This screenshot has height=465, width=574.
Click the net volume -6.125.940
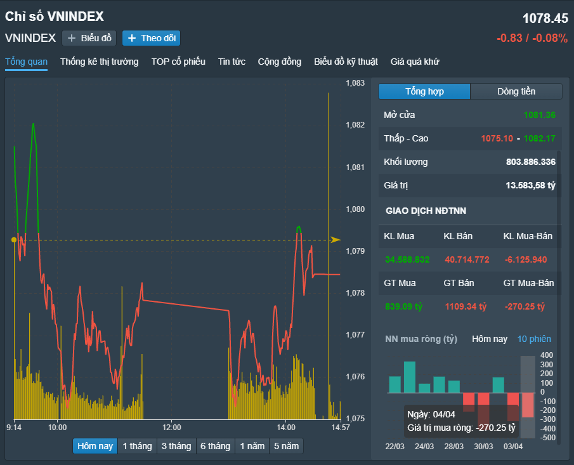[x=526, y=259]
